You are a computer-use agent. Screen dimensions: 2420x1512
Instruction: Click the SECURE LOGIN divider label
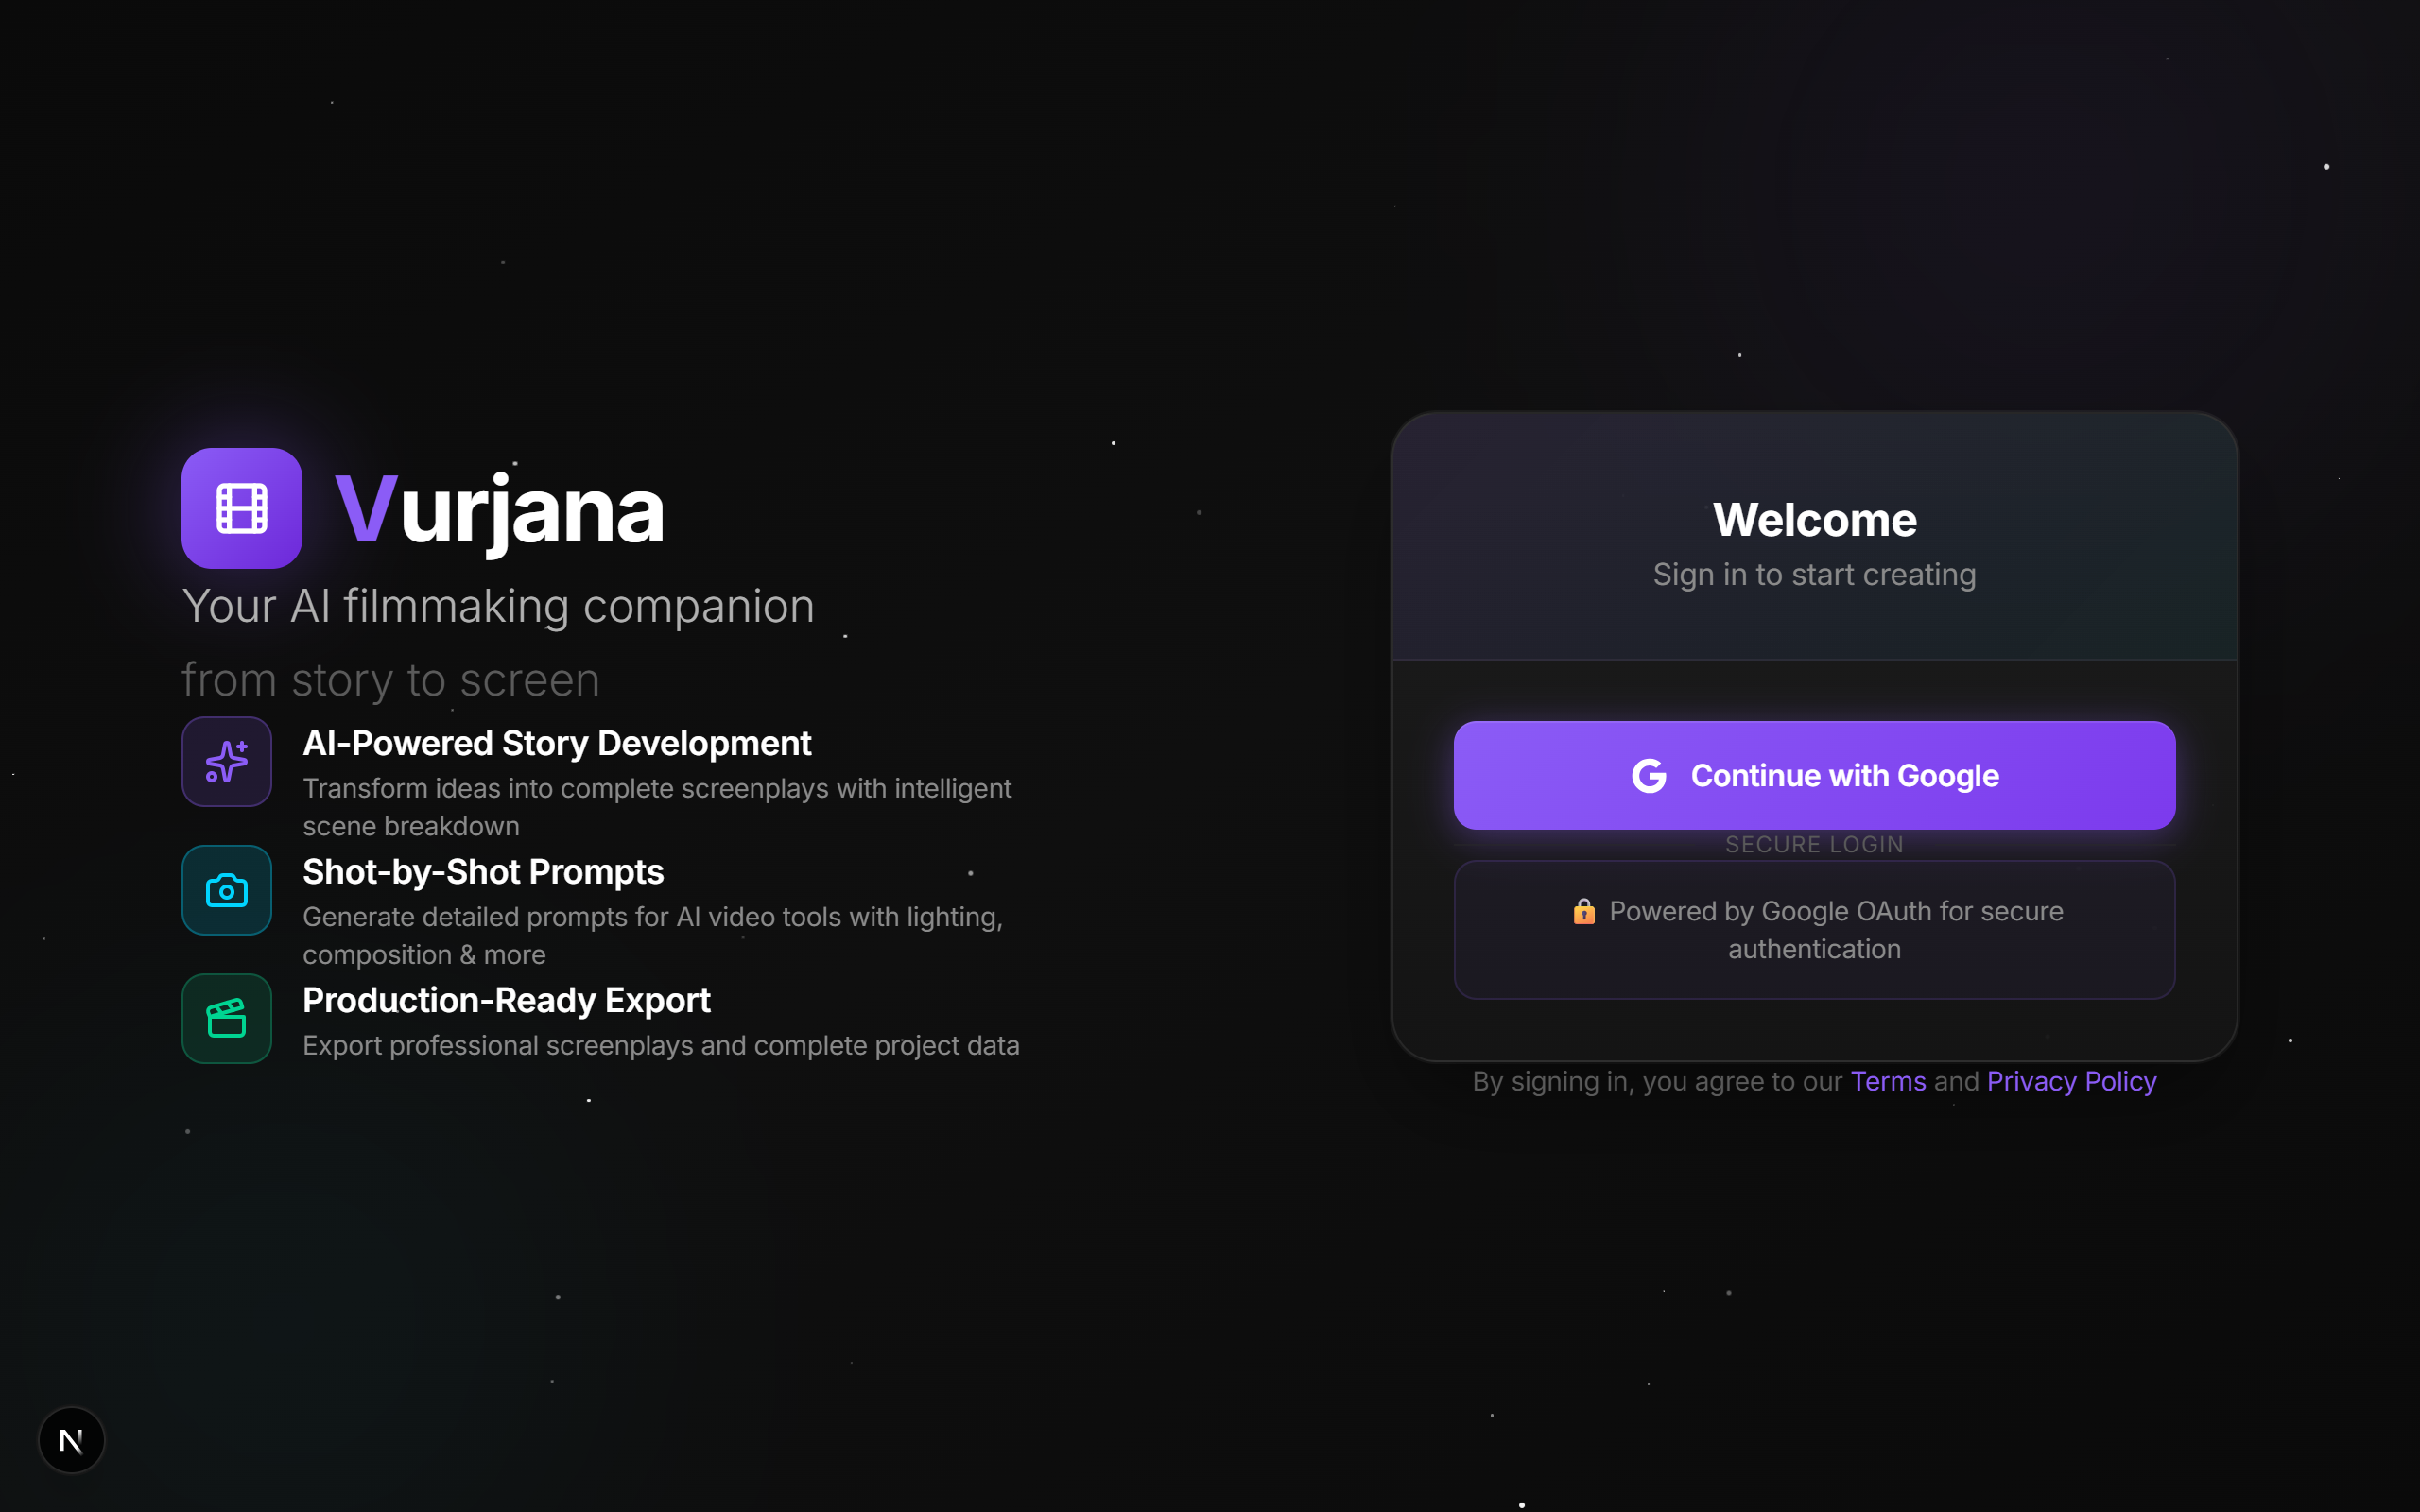coord(1814,845)
